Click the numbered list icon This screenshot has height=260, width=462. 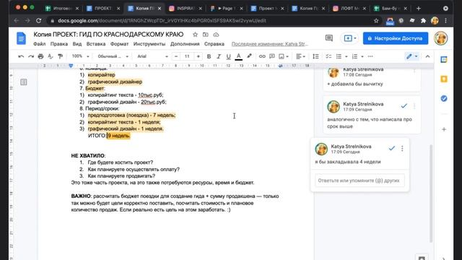coord(354,56)
